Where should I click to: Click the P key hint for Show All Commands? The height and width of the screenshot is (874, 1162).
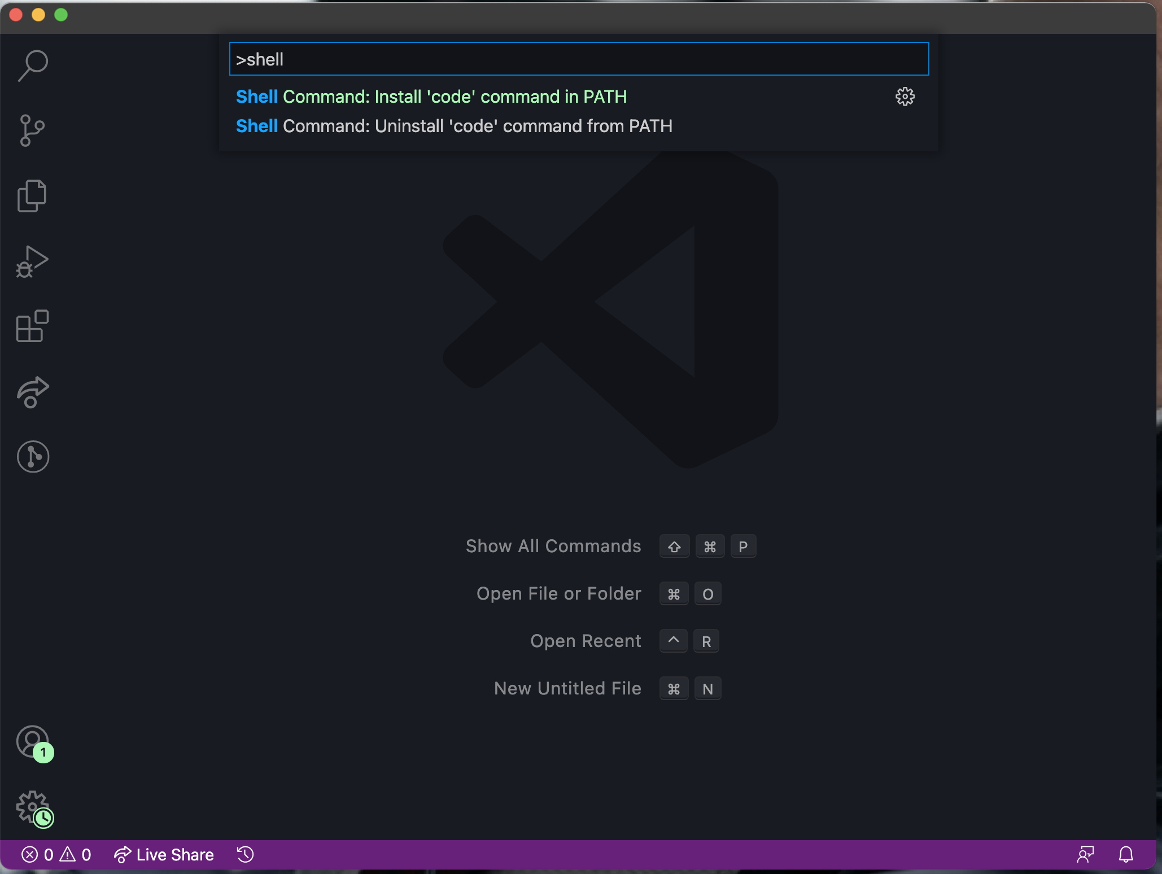[x=743, y=547]
